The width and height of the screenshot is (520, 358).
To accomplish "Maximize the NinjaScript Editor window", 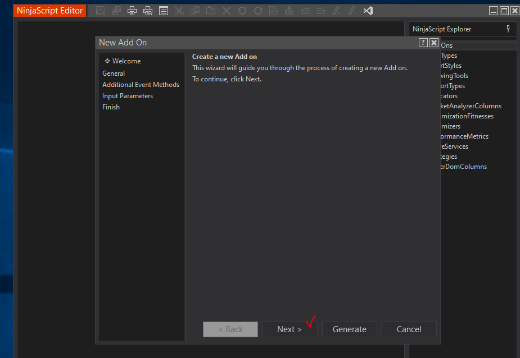I will tap(504, 11).
